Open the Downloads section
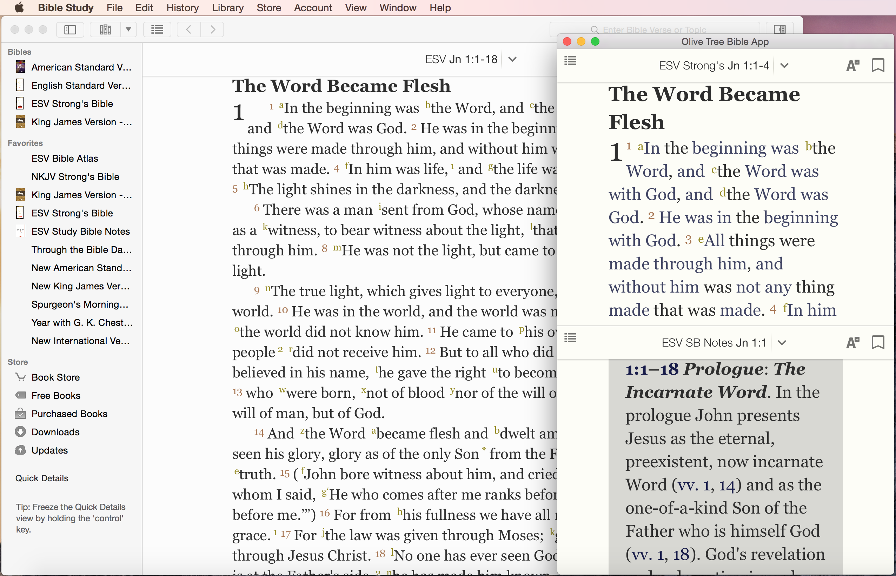This screenshot has height=576, width=896. [55, 432]
